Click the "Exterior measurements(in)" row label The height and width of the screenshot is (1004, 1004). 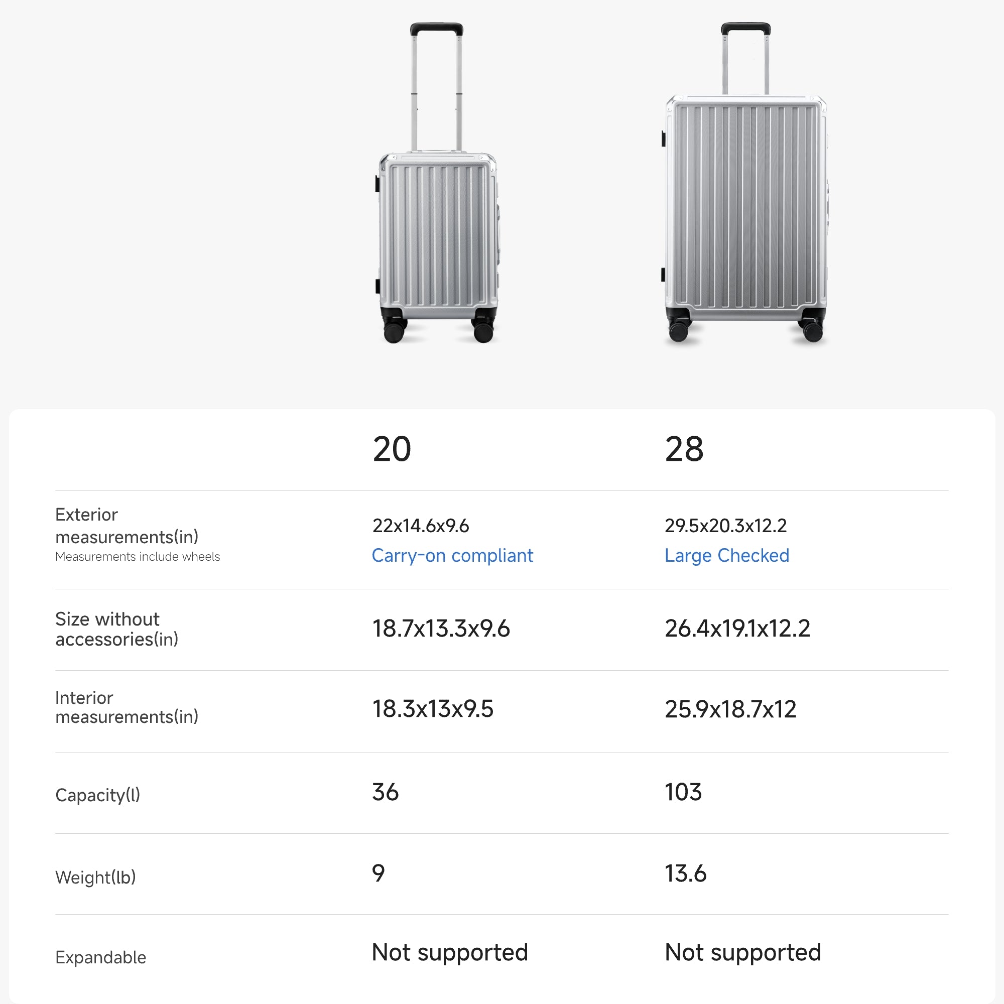click(x=127, y=526)
